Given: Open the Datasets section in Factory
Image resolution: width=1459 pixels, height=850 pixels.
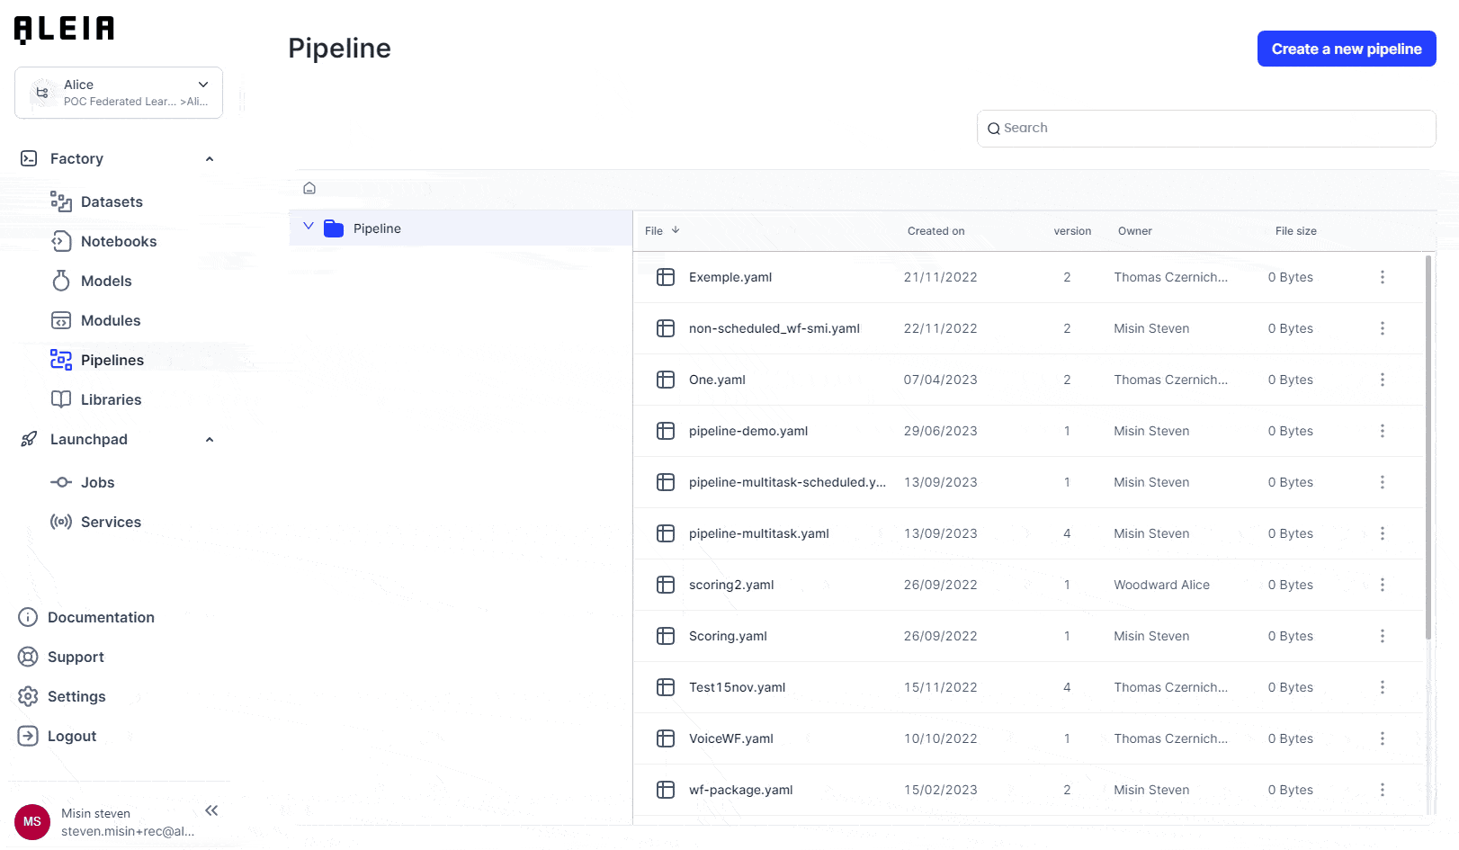Looking at the screenshot, I should click(112, 201).
